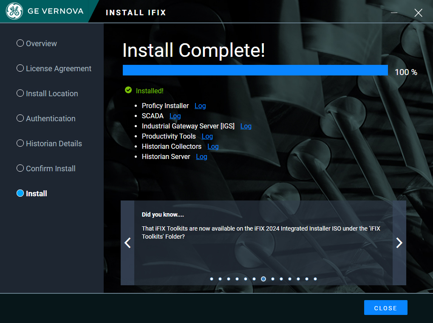This screenshot has width=433, height=323.
Task: Select the Historian Details step radio
Action: coord(20,143)
